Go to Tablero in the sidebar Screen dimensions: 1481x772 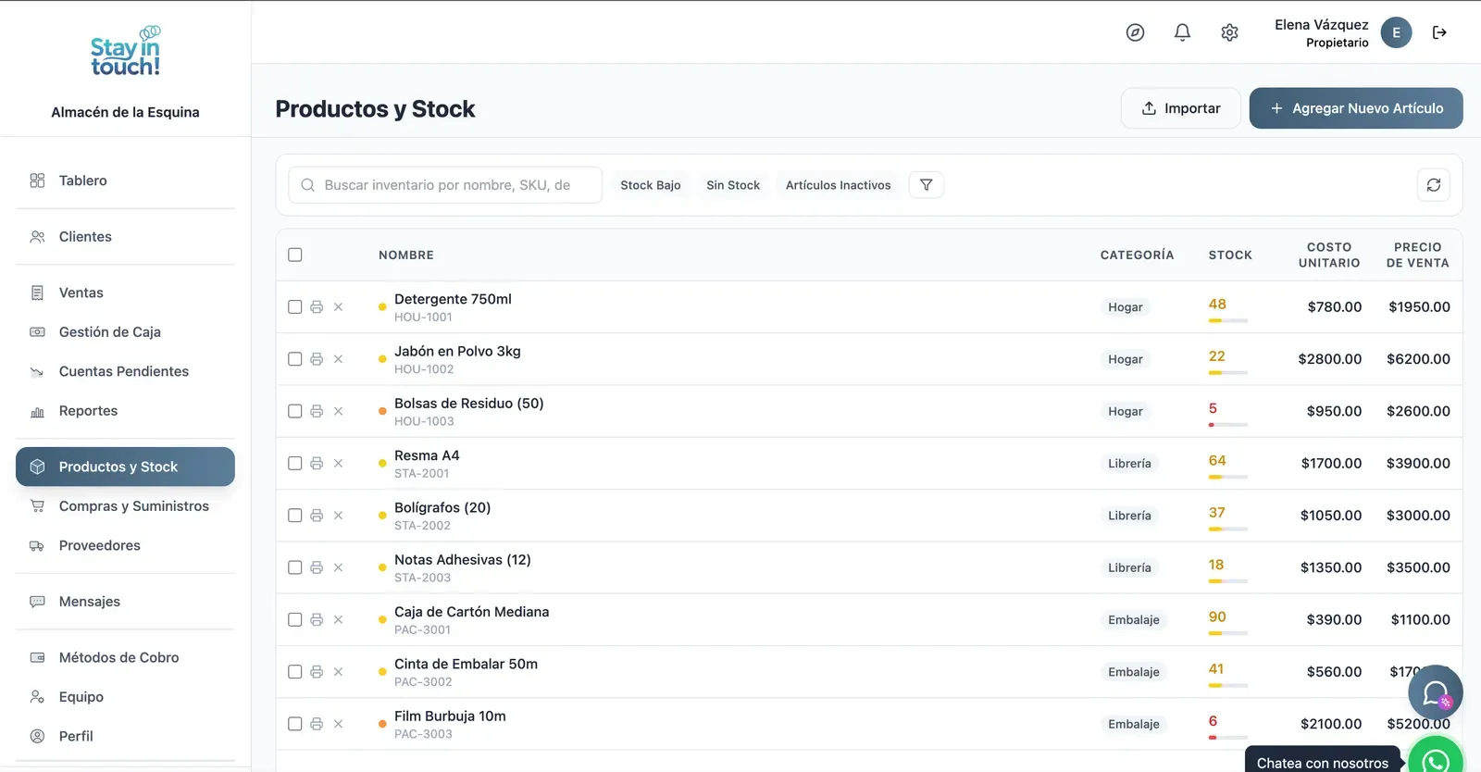125,181
